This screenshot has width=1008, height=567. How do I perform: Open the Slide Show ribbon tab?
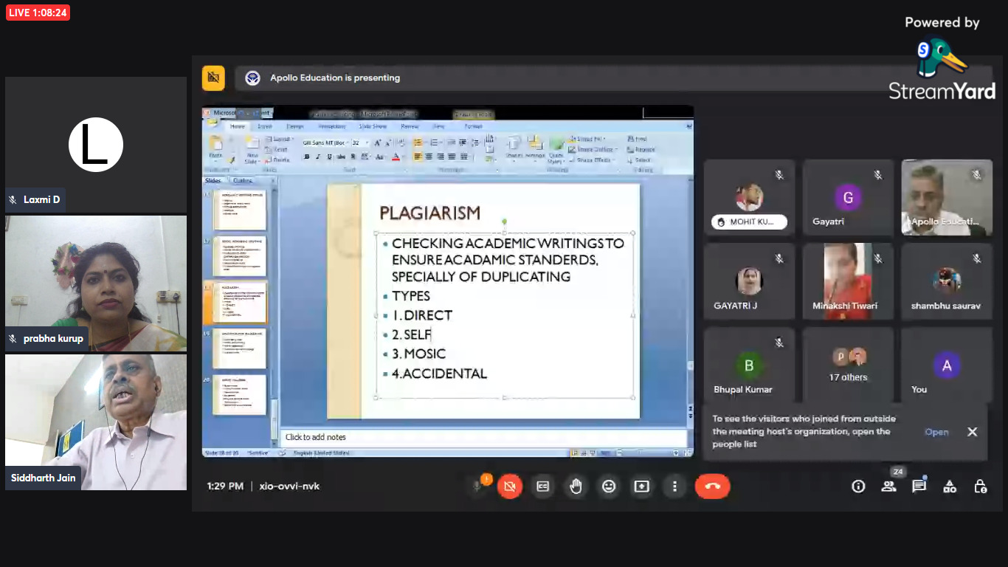pyautogui.click(x=373, y=126)
